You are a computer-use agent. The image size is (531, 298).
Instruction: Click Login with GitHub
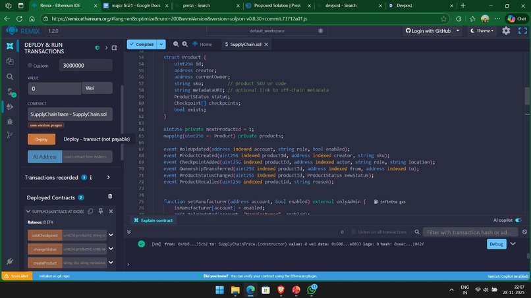pyautogui.click(x=428, y=31)
